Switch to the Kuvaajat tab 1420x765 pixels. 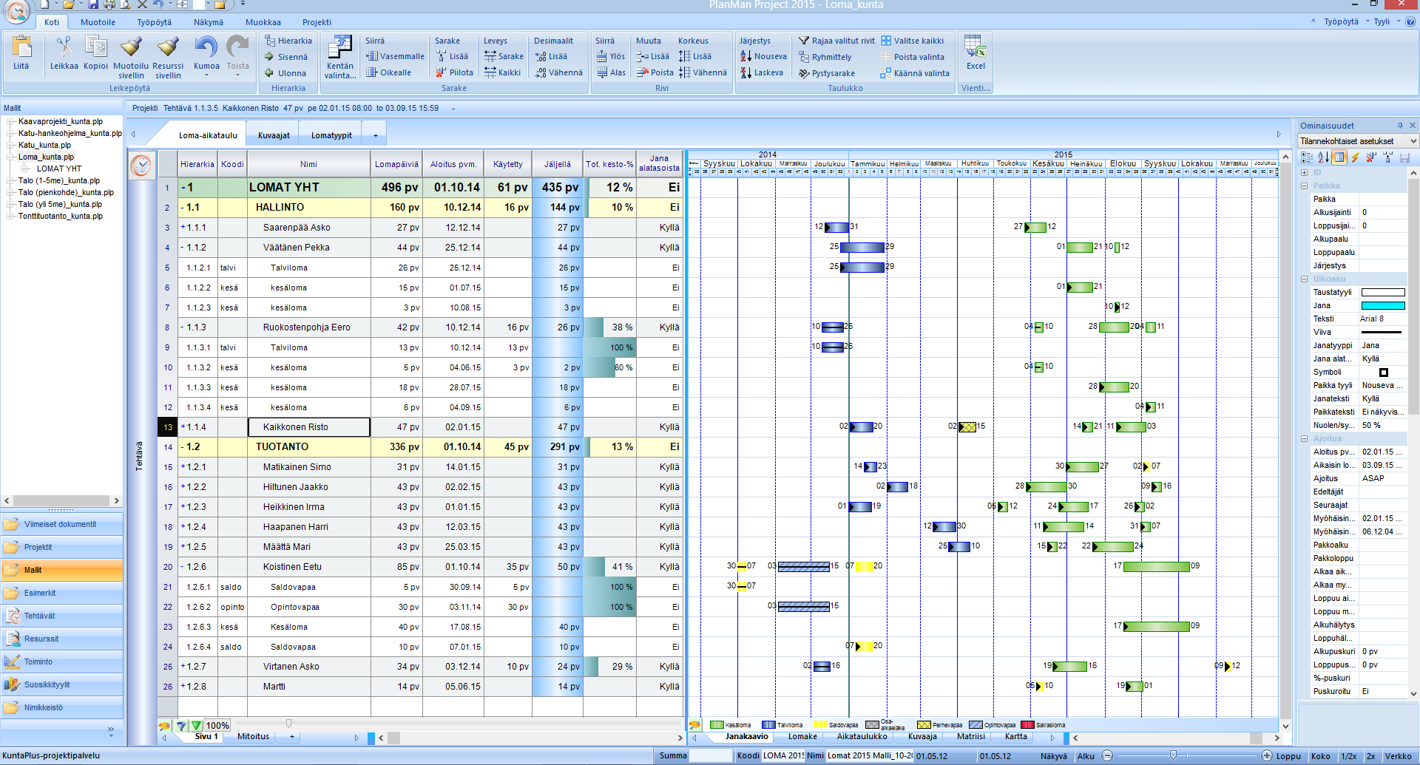click(x=274, y=135)
